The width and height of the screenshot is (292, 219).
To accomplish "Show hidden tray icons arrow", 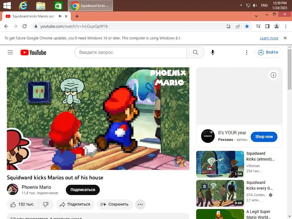I will [x=241, y=5].
